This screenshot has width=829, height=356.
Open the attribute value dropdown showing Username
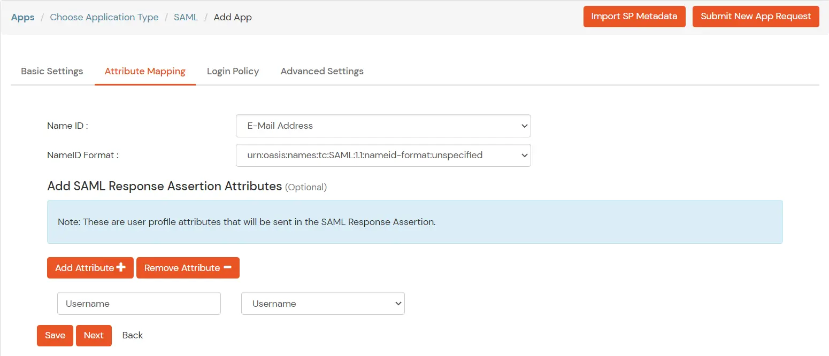pos(323,303)
